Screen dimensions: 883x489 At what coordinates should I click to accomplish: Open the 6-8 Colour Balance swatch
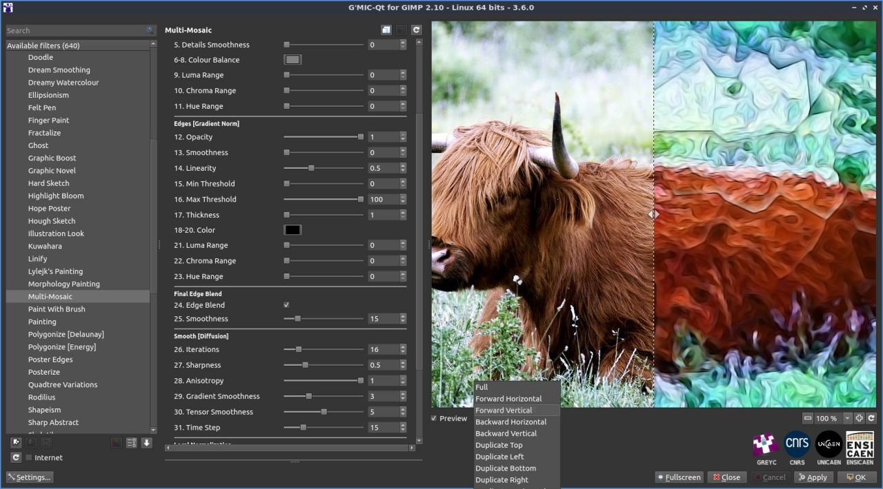coord(292,60)
